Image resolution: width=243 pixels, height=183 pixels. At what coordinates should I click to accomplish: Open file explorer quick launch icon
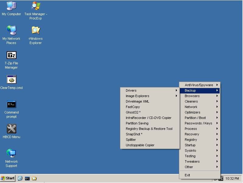click(34, 178)
